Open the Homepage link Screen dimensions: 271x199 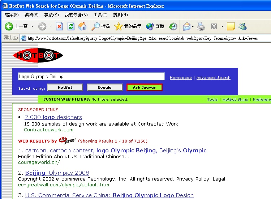[181, 78]
